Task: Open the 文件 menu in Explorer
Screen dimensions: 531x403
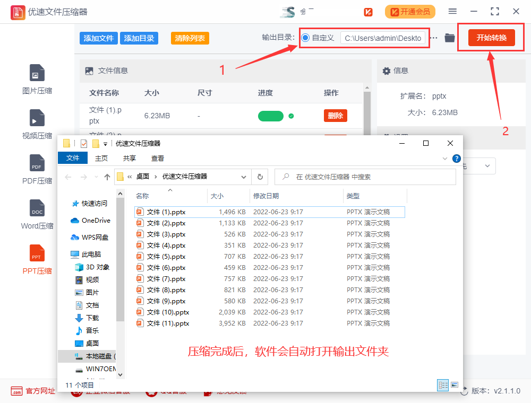Action: (x=73, y=158)
